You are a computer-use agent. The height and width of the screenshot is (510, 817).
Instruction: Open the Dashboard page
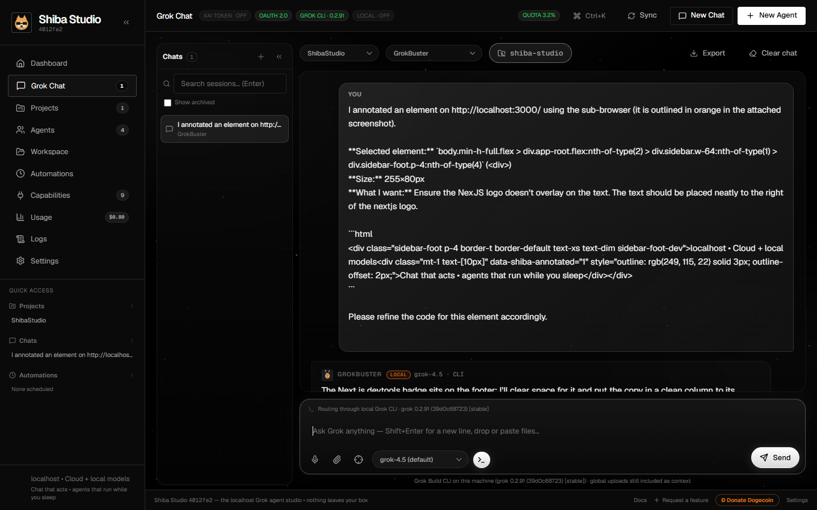point(72,63)
